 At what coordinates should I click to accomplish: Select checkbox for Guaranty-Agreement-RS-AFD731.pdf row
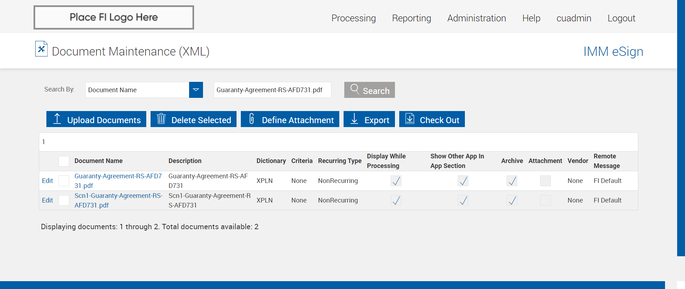tap(64, 181)
